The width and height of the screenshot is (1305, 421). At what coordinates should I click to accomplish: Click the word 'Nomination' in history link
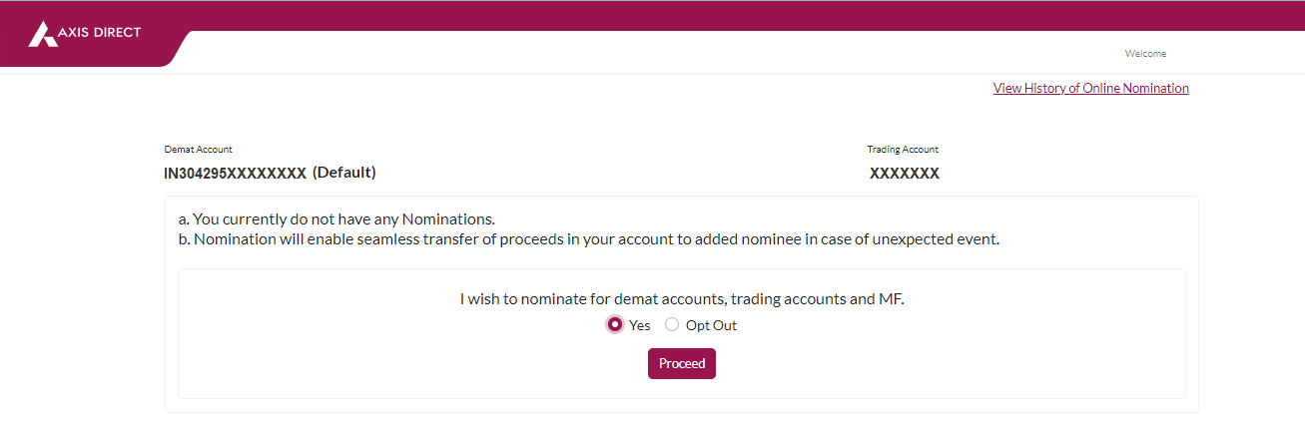[1156, 88]
